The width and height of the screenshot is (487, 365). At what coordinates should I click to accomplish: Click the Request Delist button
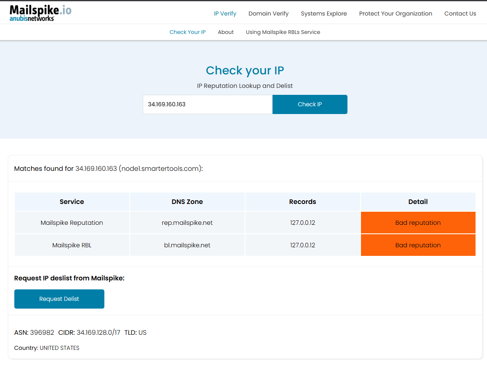click(x=59, y=299)
